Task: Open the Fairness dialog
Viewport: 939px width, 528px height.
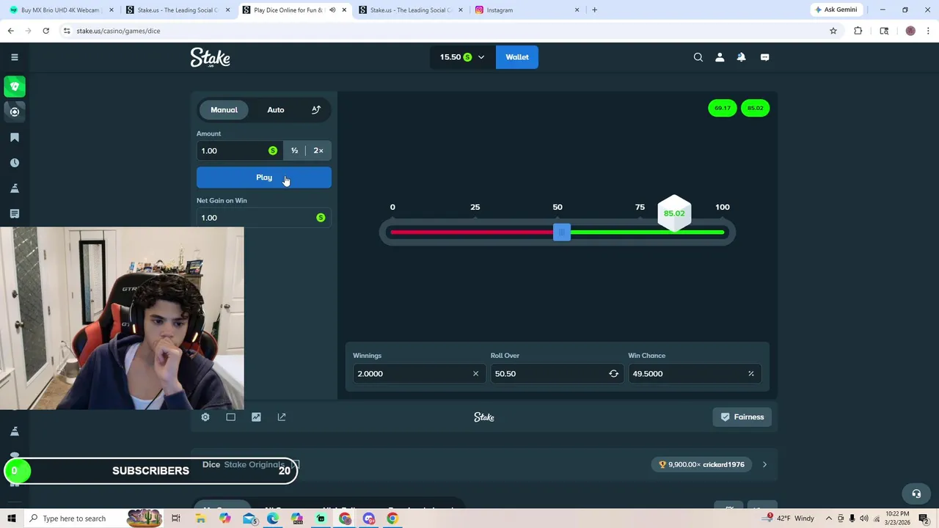Action: (742, 417)
